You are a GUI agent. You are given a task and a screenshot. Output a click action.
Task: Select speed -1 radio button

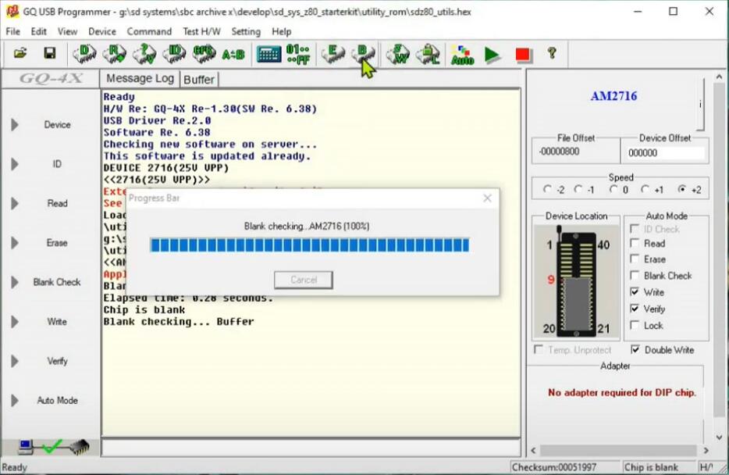[x=578, y=189]
